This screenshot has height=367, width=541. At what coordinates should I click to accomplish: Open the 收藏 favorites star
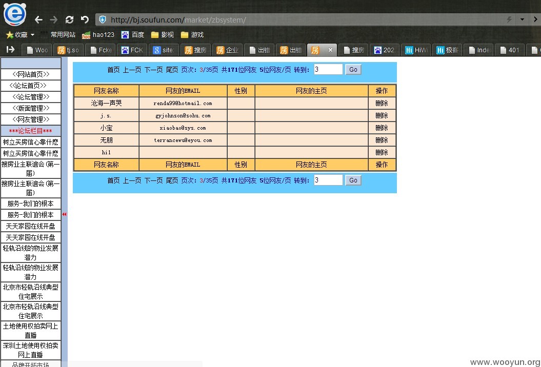point(10,35)
